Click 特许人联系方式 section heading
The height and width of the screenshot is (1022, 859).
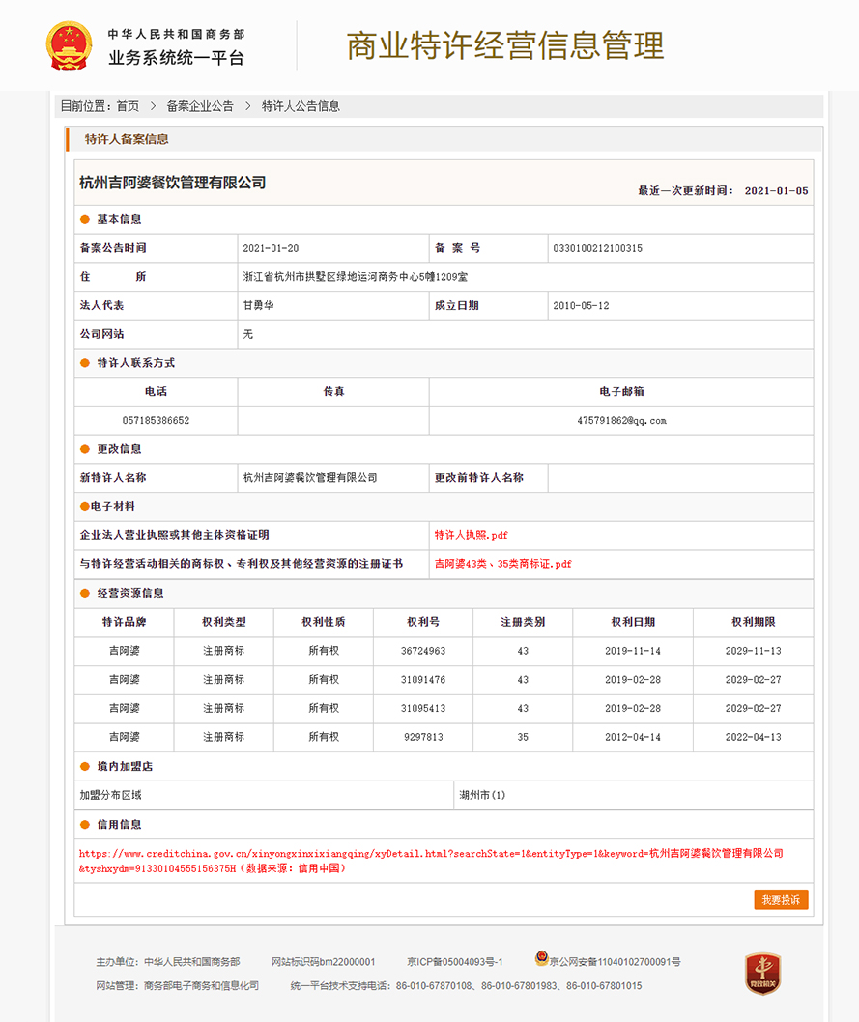pyautogui.click(x=136, y=363)
